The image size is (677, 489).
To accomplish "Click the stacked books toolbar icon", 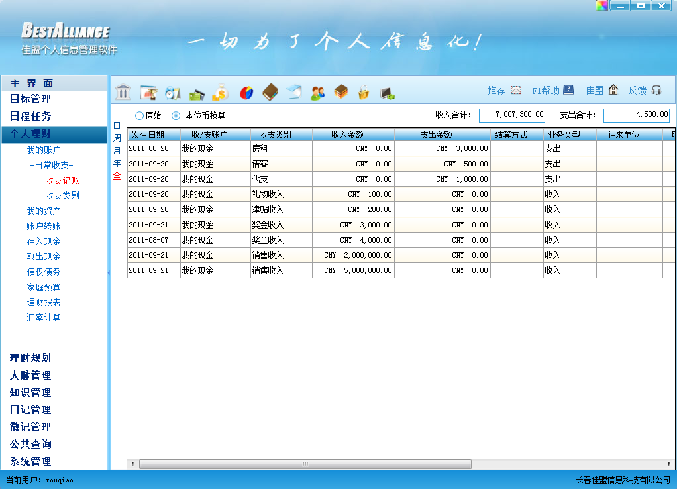I will (x=340, y=92).
